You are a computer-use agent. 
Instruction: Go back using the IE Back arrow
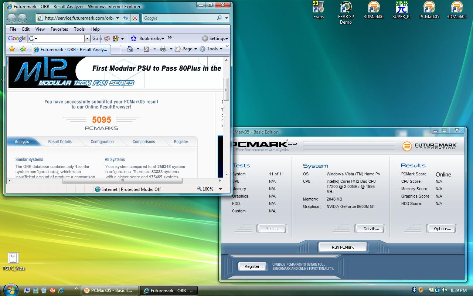coord(12,18)
